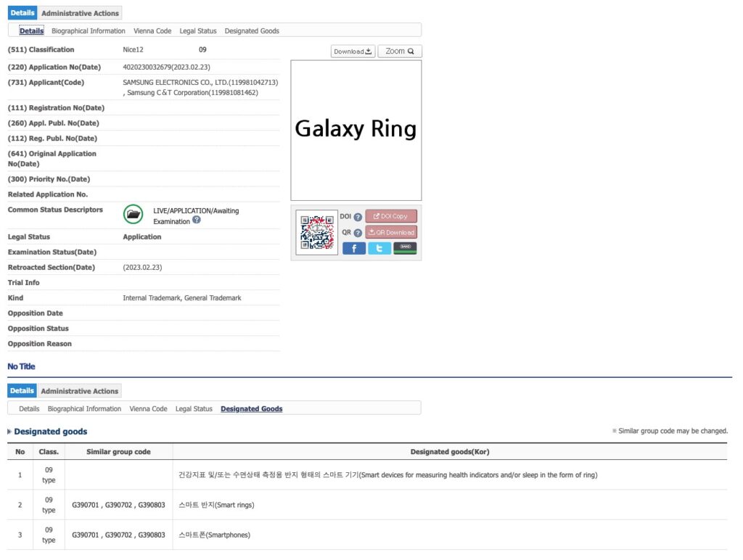Select Internal Trademark, General Trademark kind
This screenshot has width=743, height=560.
click(x=182, y=298)
